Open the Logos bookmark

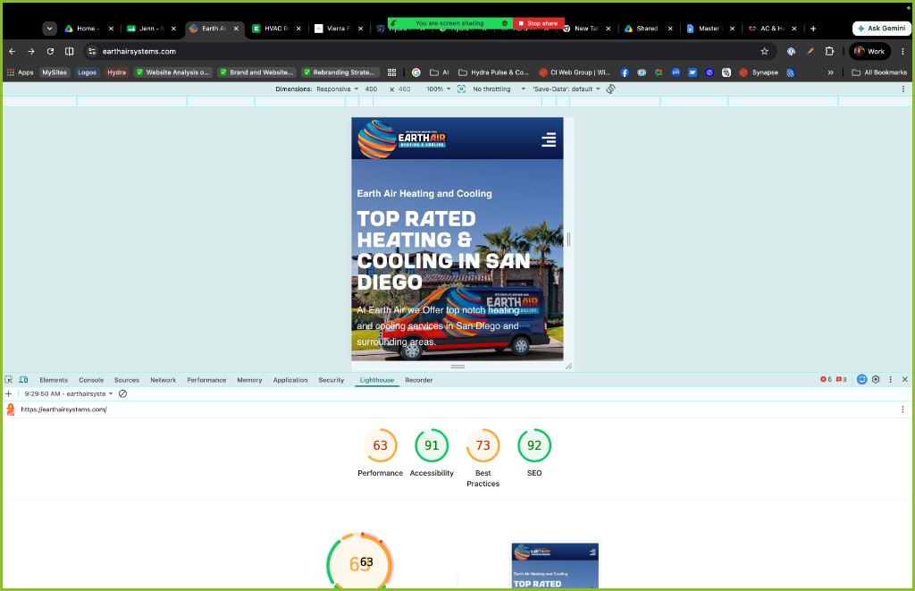pyautogui.click(x=87, y=72)
